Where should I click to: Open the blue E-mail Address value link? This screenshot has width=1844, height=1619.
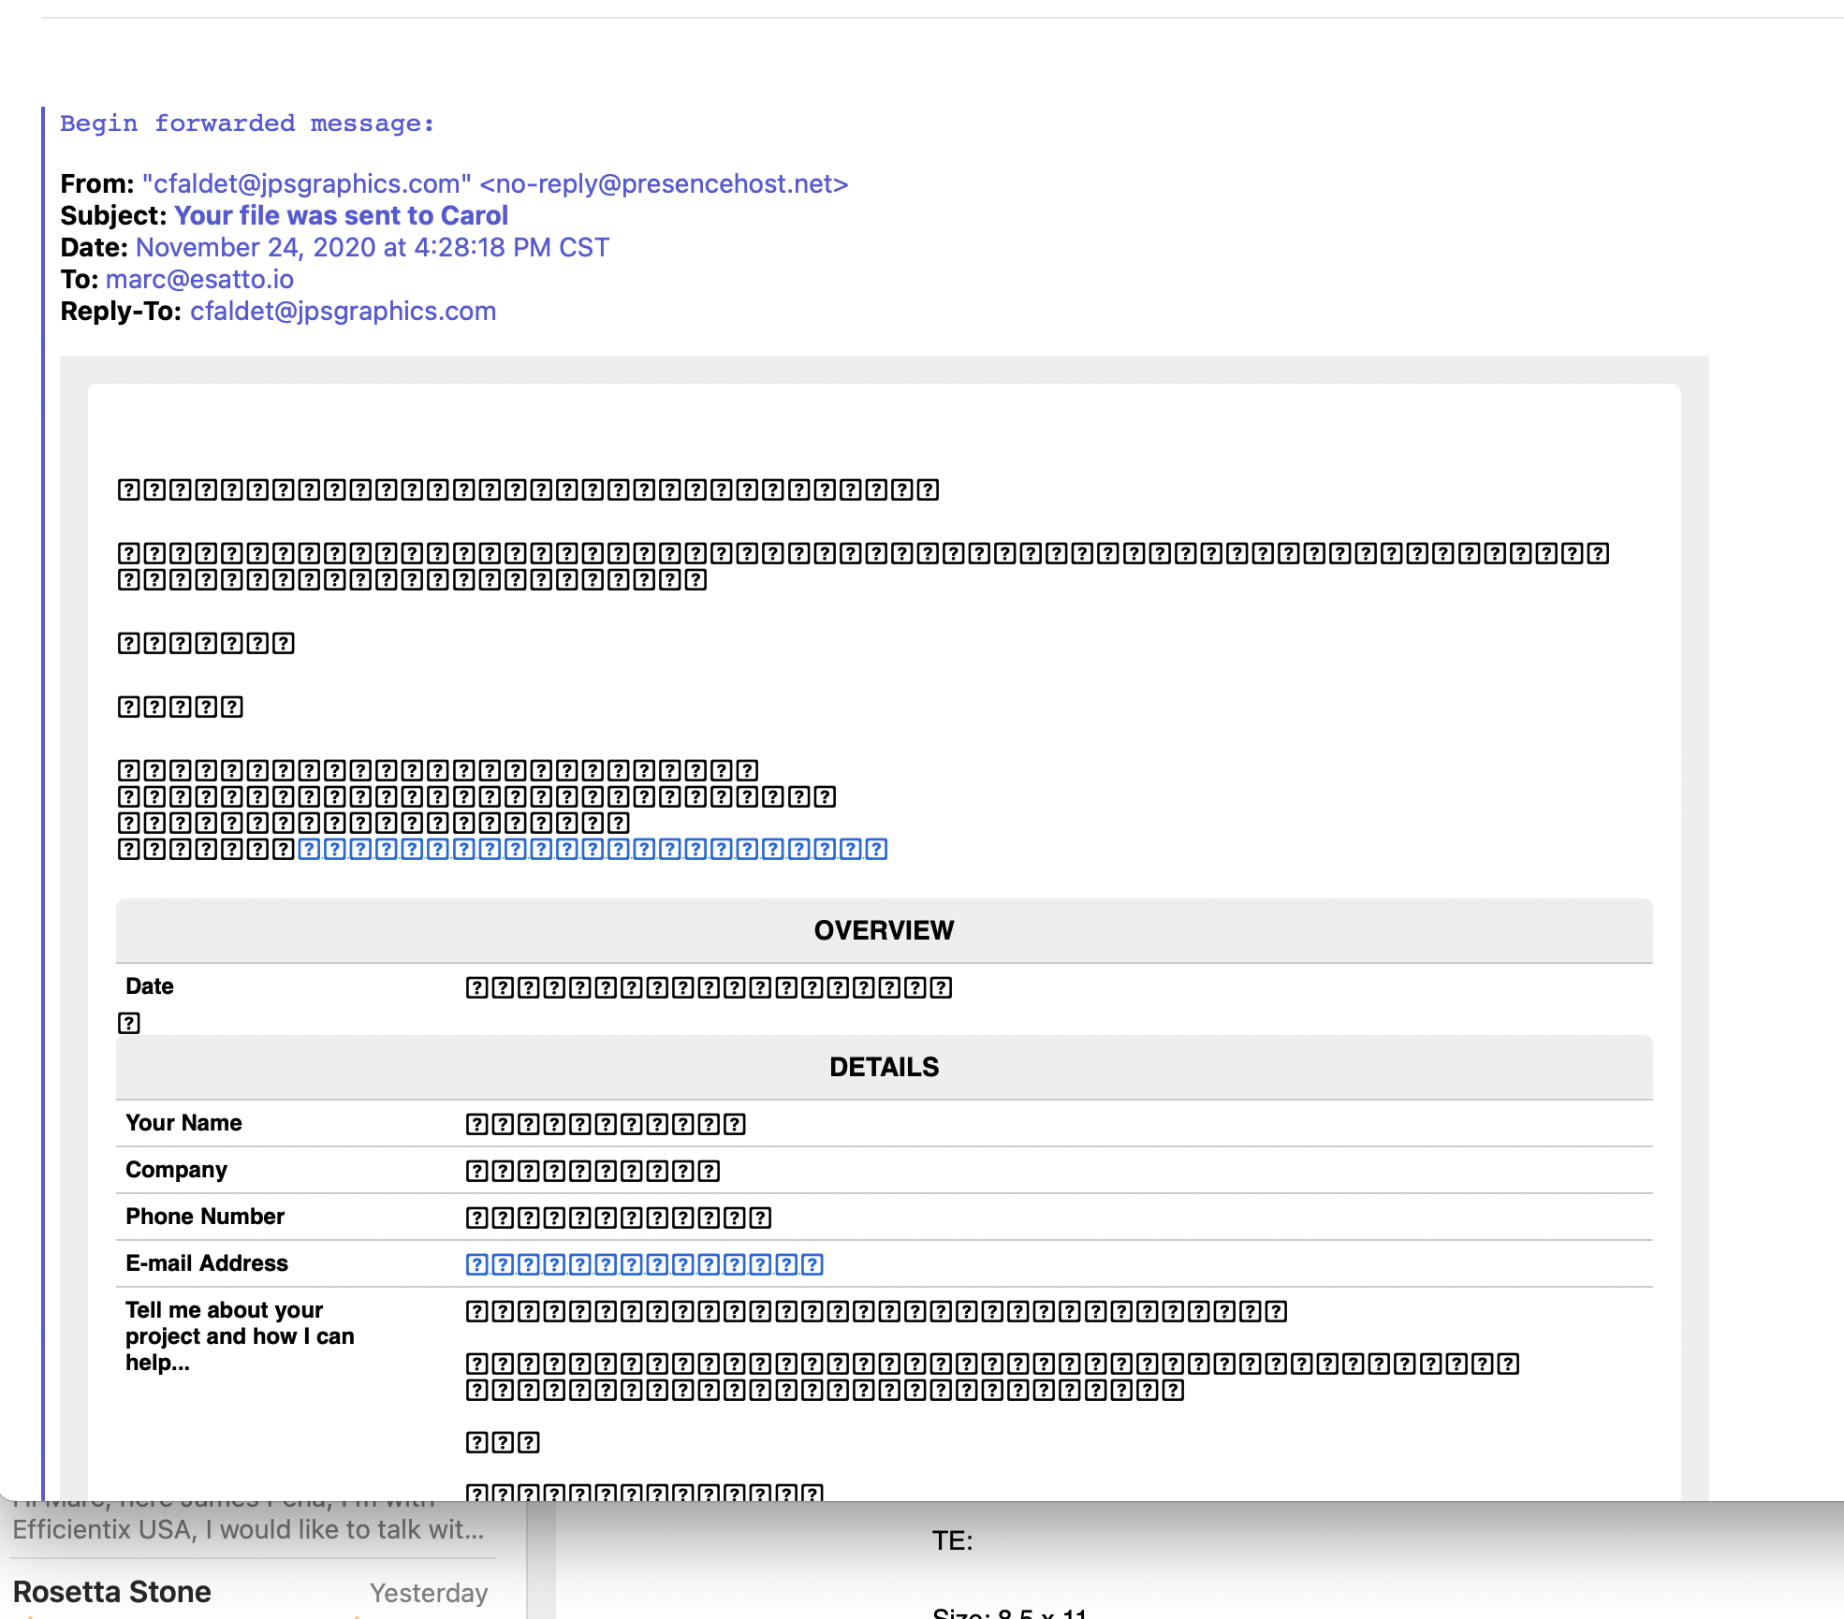[x=644, y=1264]
